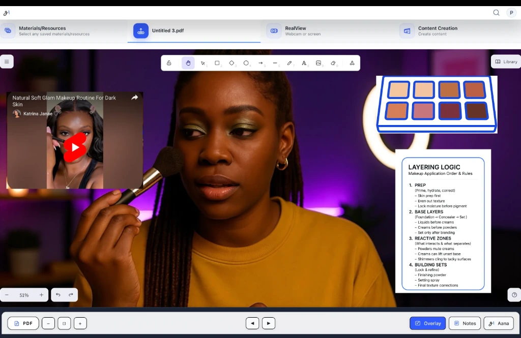Select the Line tool
Image resolution: width=521 pixels, height=338 pixels.
point(275,63)
